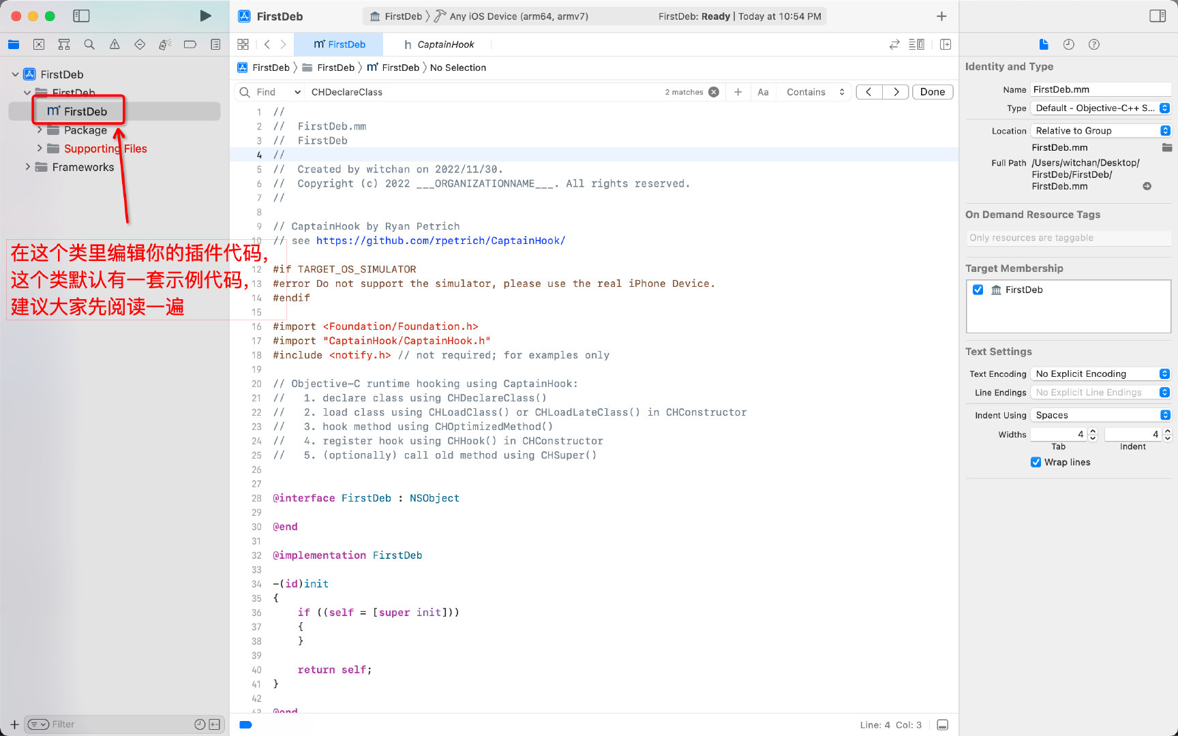Edit the Name field FirstDeb.mm
The height and width of the screenshot is (736, 1178).
click(1101, 89)
